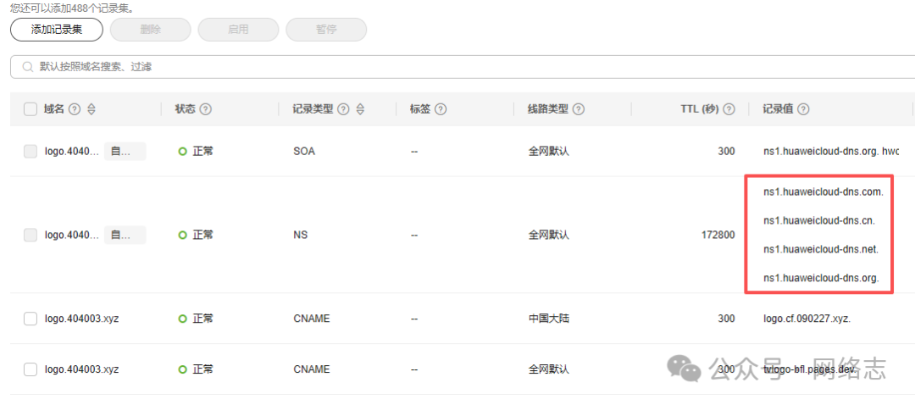Screen dimensions: 915x405
Task: Click the help icon beside 线路类型 header
Action: click(x=579, y=109)
